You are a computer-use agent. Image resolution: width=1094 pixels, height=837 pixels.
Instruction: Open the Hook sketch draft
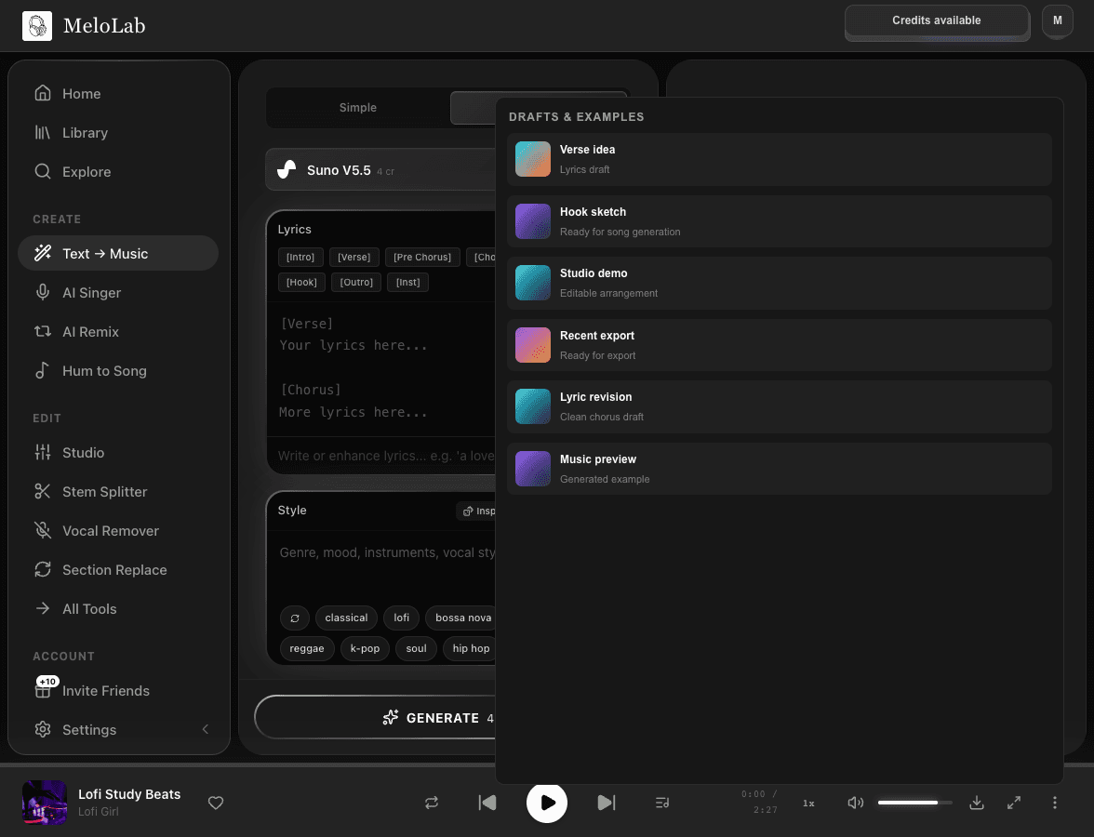click(x=780, y=221)
